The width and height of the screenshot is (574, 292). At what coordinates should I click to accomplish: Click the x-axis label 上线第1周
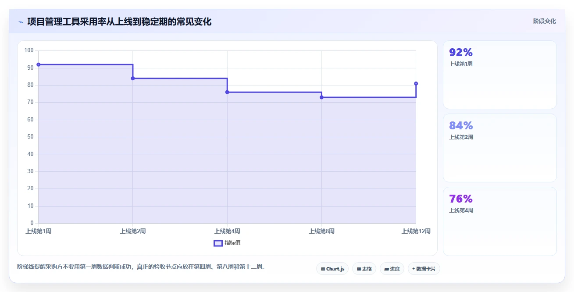(x=38, y=231)
